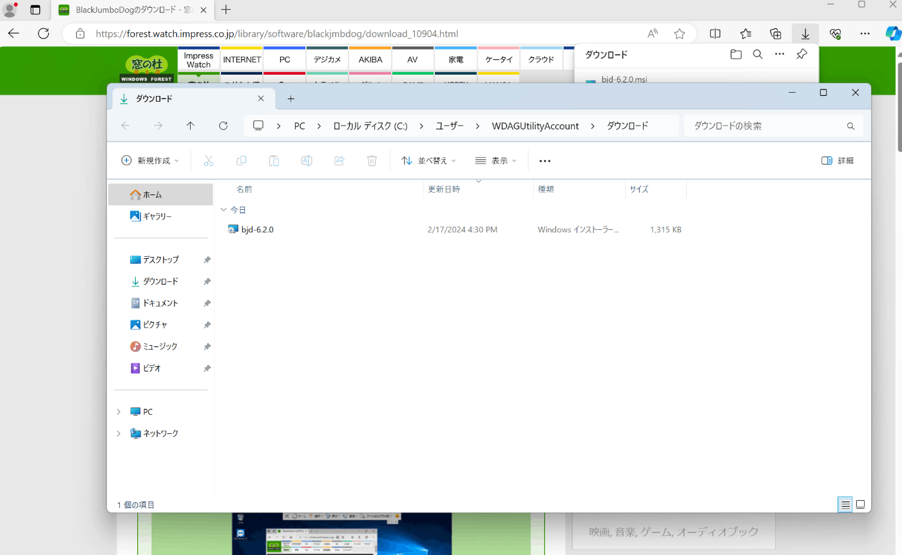Open new tab in Edge browser
The height and width of the screenshot is (555, 902).
point(226,10)
